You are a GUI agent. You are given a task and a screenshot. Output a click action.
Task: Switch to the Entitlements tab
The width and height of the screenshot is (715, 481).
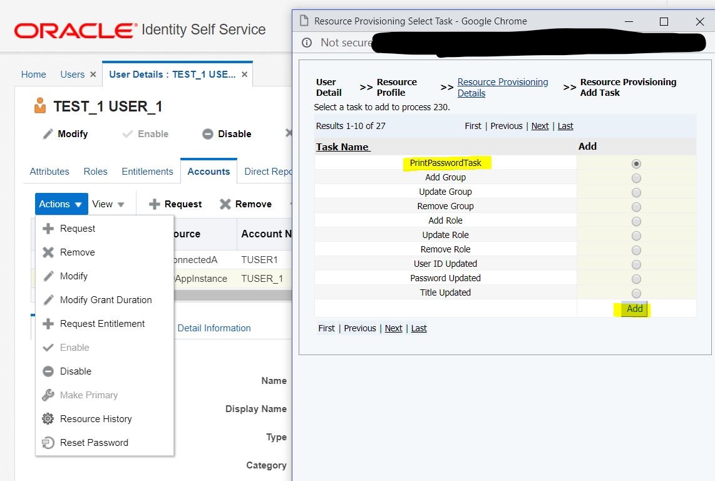[x=147, y=171]
